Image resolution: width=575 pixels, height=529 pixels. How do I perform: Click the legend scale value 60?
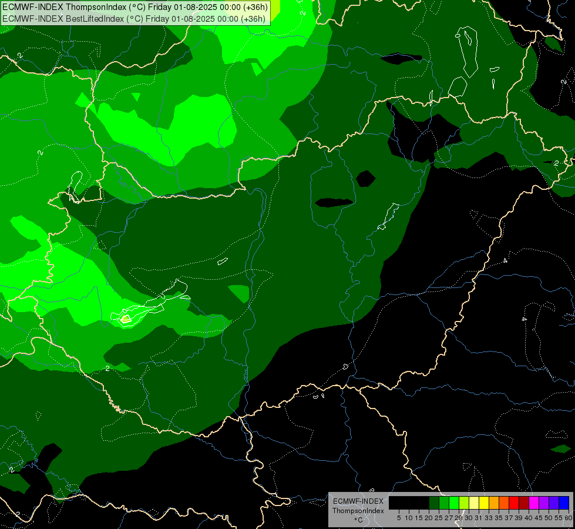(x=569, y=518)
